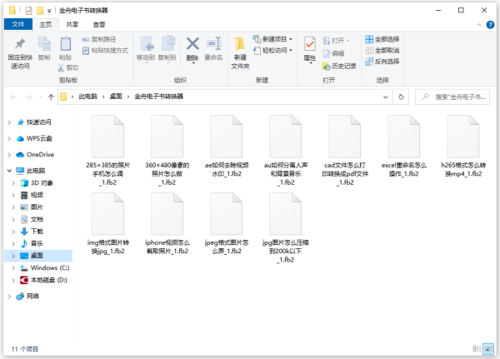Go back with the left arrow
Image resolution: width=500 pixels, height=359 pixels.
click(13, 97)
